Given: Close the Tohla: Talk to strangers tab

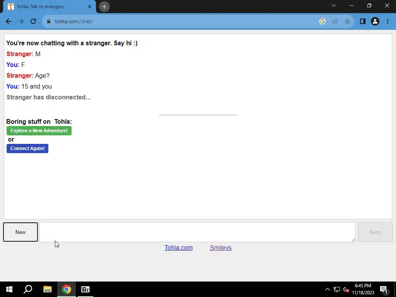Looking at the screenshot, I should pos(90,7).
